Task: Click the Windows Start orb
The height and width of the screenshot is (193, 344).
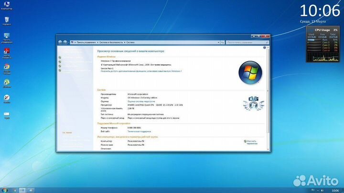Action: point(5,190)
